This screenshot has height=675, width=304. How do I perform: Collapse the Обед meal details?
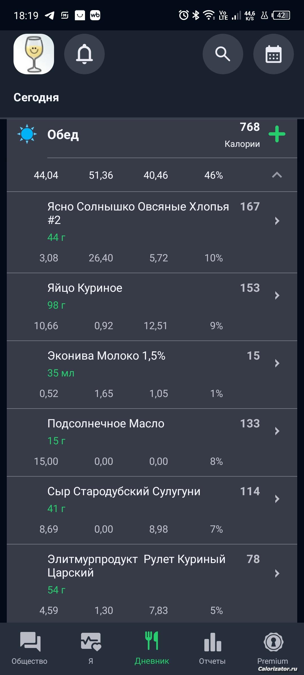277,175
